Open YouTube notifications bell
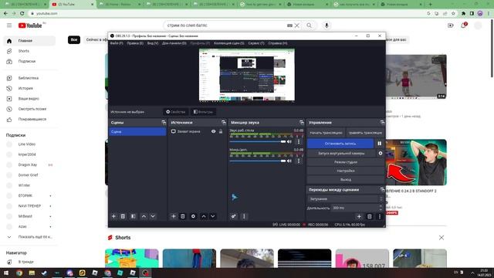 464,25
